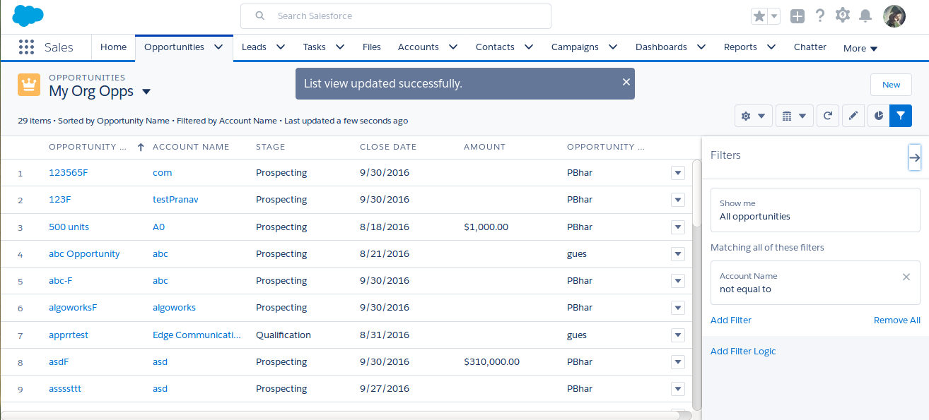Expand the My Org Opps list view dropdown
929x420 pixels.
point(146,92)
